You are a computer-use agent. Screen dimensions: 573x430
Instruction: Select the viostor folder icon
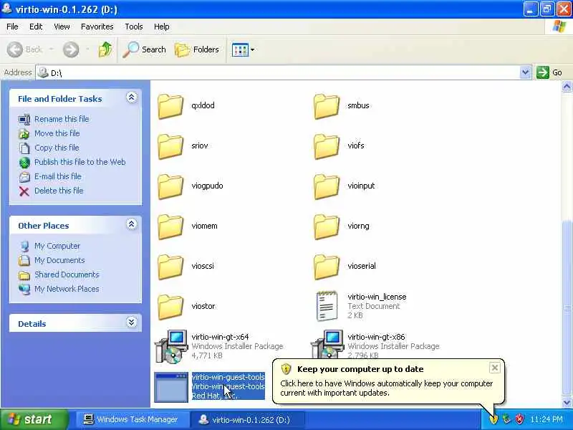pos(170,307)
